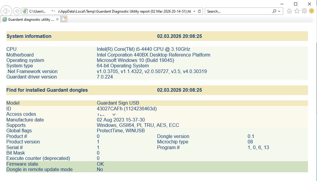Image resolution: width=317 pixels, height=181 pixels.
Task: Click the Firmware state OK value
Action: coord(100,164)
